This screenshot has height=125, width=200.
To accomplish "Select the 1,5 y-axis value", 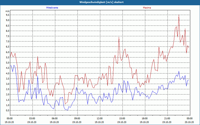I will 7,100.
